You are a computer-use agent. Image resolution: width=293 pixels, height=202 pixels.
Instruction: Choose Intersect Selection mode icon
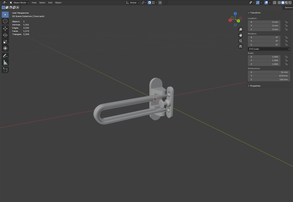click(x=17, y=7)
